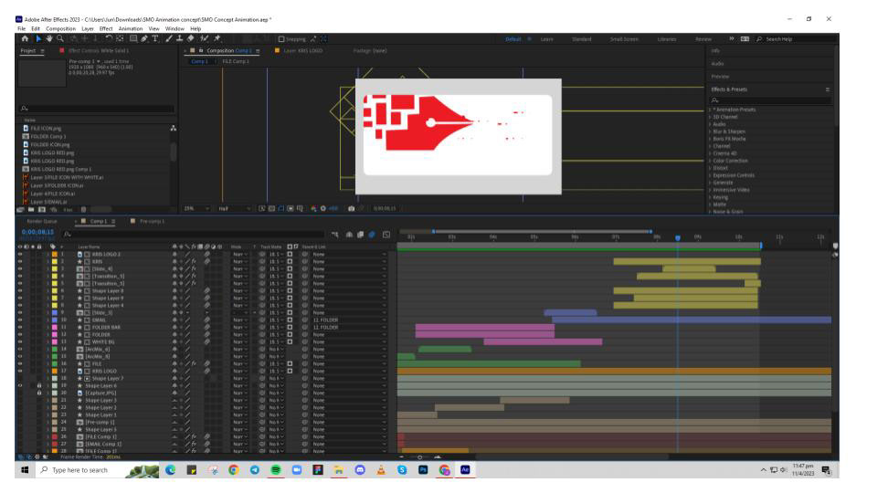Select the Clone Stamp tool
Screen dimensions: 877x493
[x=180, y=38]
